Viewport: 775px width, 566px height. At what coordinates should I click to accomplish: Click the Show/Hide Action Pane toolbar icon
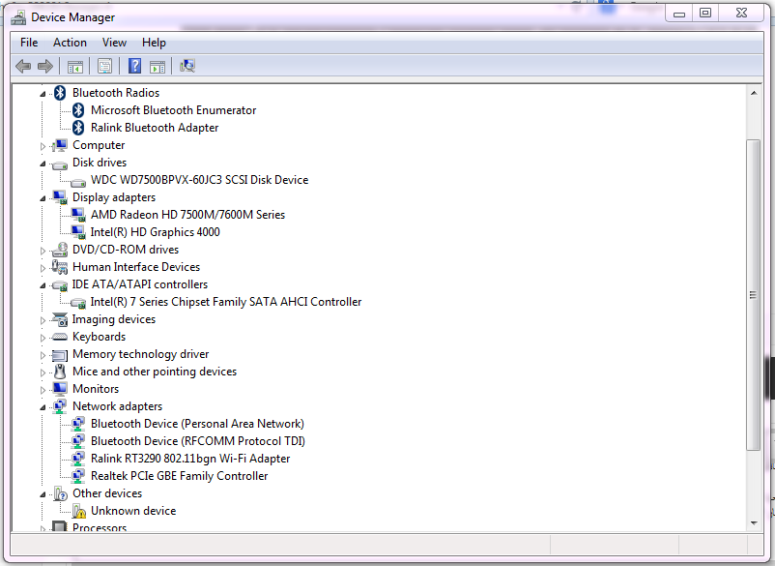coord(158,66)
